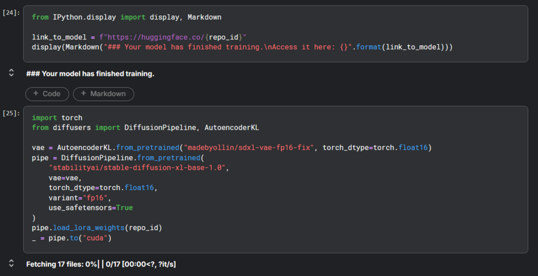Click the 'Your model has finished training.' output
This screenshot has height=276, width=538.
90,73
